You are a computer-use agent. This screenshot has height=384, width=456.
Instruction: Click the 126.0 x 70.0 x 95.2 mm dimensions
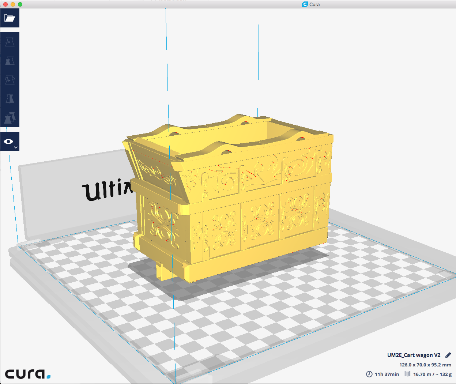coord(425,365)
